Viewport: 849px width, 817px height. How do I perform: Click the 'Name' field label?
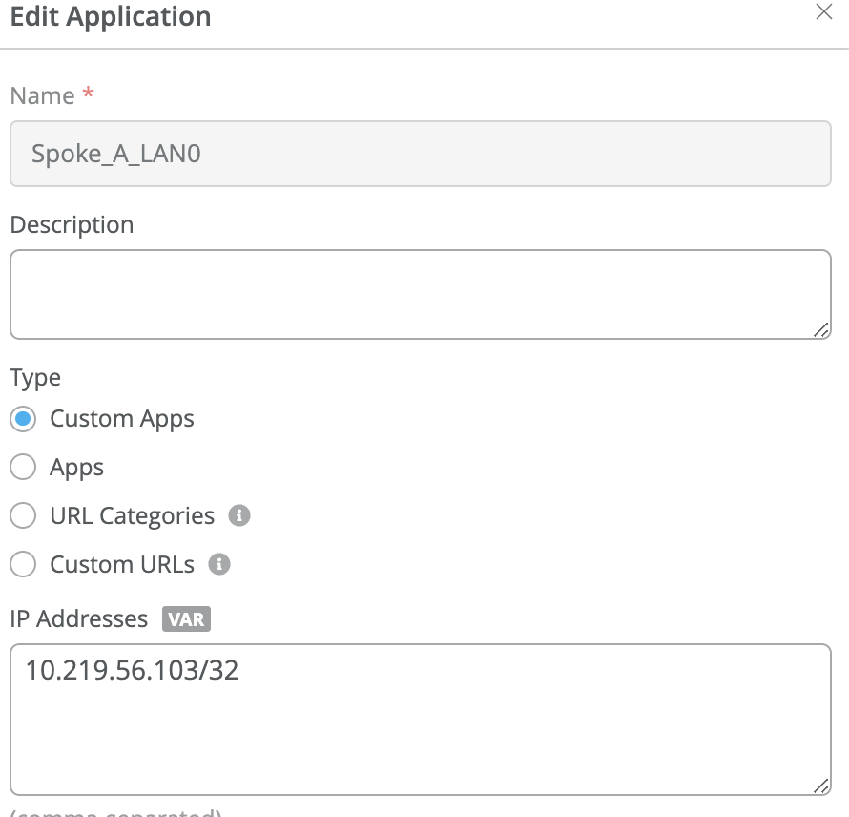[x=42, y=96]
